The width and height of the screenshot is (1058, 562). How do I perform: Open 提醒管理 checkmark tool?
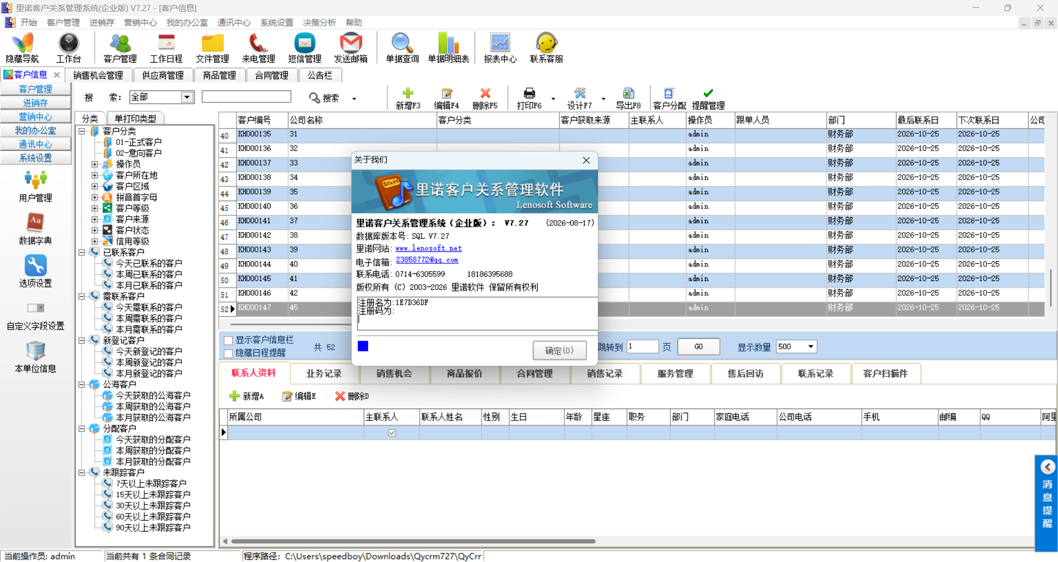click(x=708, y=98)
